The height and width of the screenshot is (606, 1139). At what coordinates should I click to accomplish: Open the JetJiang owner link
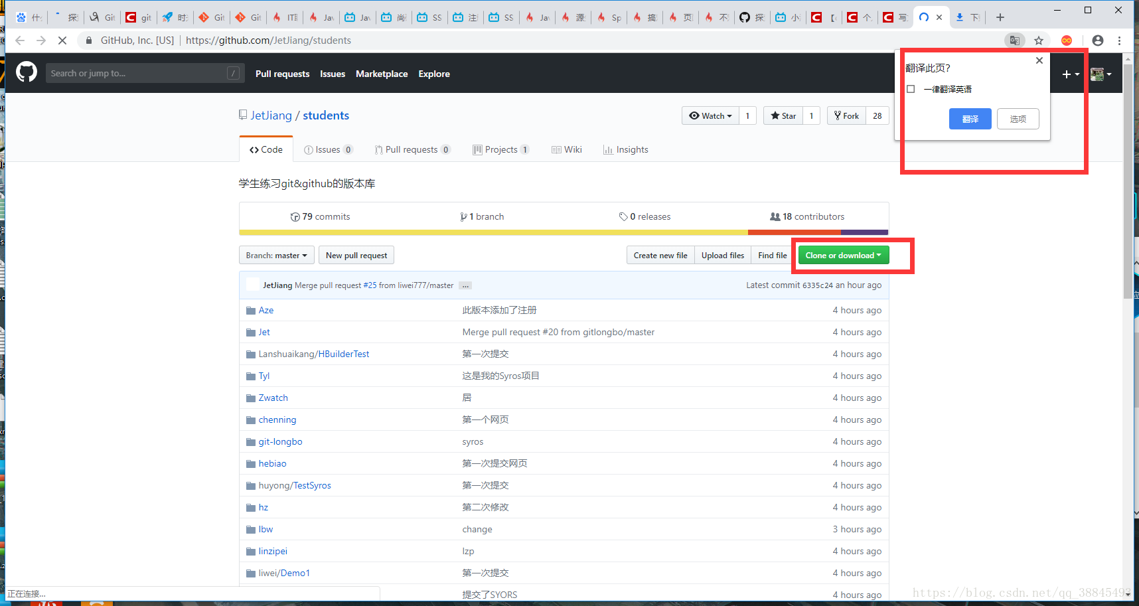[271, 115]
